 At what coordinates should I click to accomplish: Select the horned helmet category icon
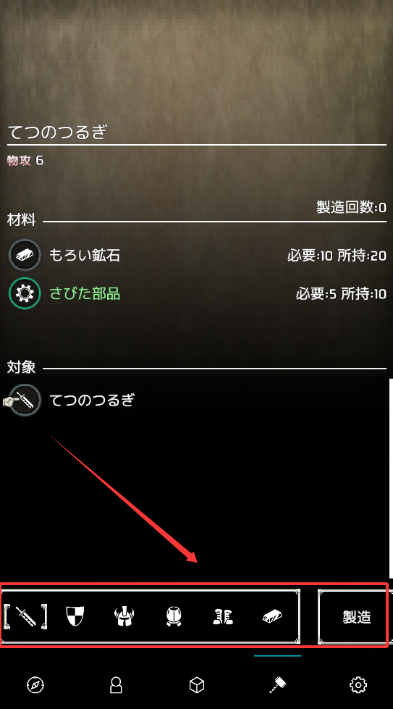coord(124,616)
